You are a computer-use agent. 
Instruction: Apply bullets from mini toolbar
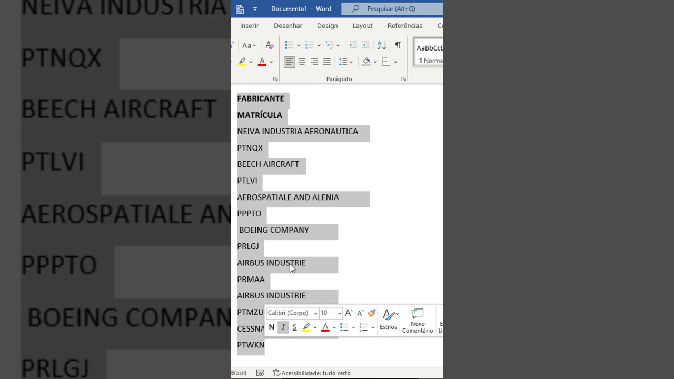click(x=344, y=327)
